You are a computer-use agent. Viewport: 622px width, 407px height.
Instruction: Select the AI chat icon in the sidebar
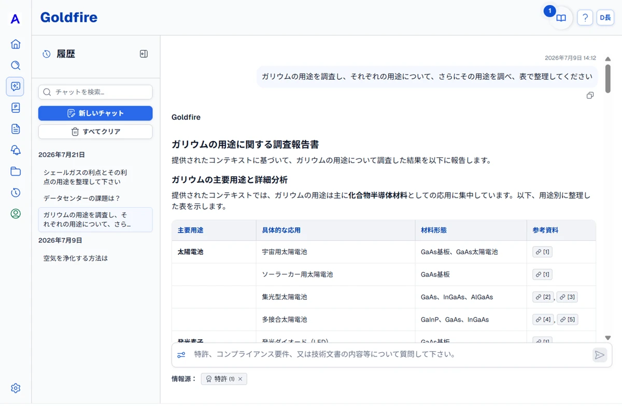(x=15, y=86)
